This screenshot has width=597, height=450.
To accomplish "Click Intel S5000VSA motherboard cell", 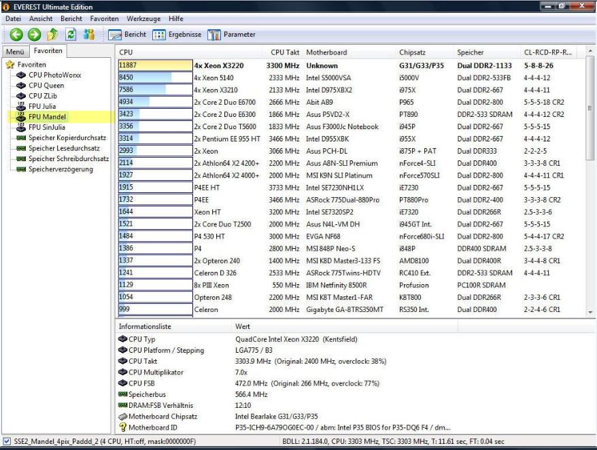I will click(328, 77).
